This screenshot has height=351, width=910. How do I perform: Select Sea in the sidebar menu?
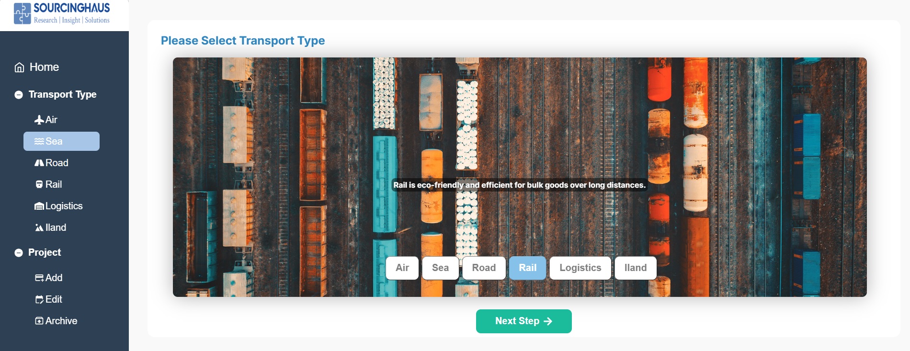tap(61, 141)
